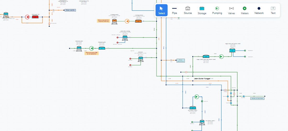288x131 pixels.
Task: Open the Source tool
Action: tap(188, 10)
